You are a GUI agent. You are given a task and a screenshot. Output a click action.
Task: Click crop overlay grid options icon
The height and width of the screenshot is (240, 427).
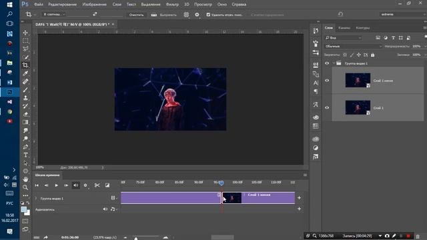[x=186, y=15]
